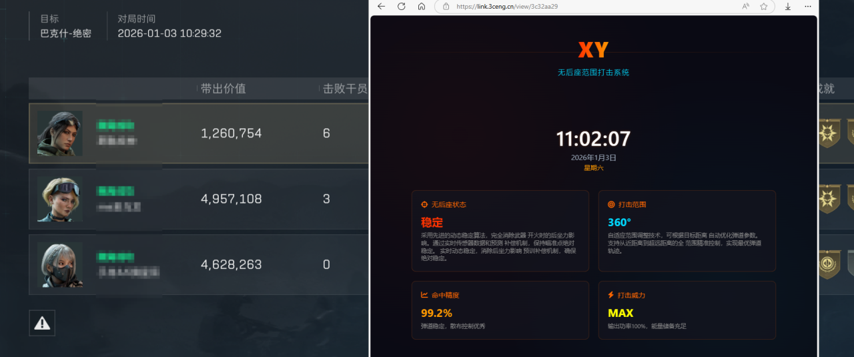Click value 1,260,754
The height and width of the screenshot is (357, 854).
[231, 133]
